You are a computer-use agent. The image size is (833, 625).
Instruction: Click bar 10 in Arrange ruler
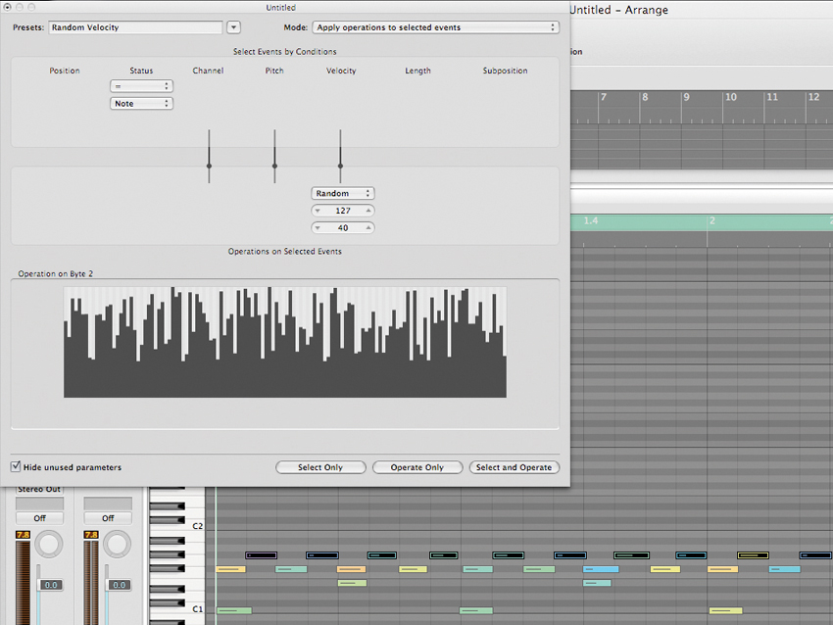tap(731, 97)
